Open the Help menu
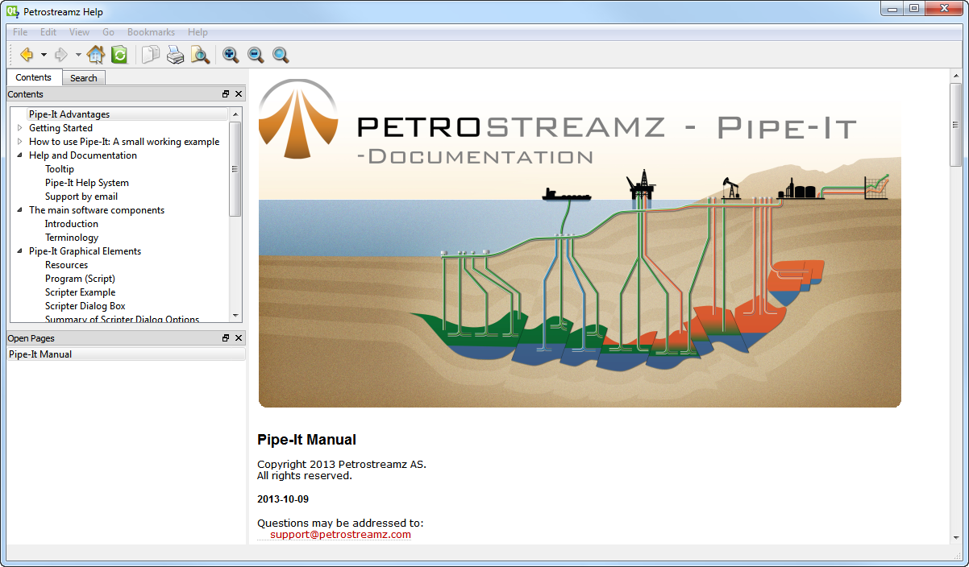This screenshot has width=969, height=567. coord(198,32)
